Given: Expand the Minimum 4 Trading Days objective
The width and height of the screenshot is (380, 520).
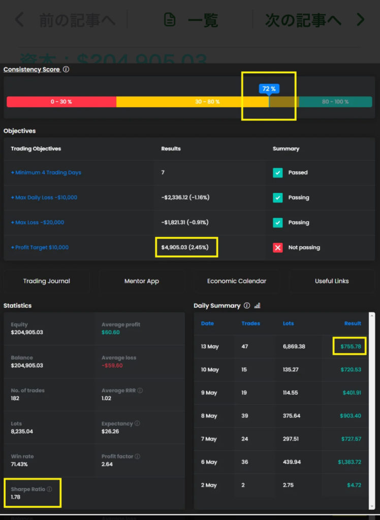Looking at the screenshot, I should [x=46, y=173].
